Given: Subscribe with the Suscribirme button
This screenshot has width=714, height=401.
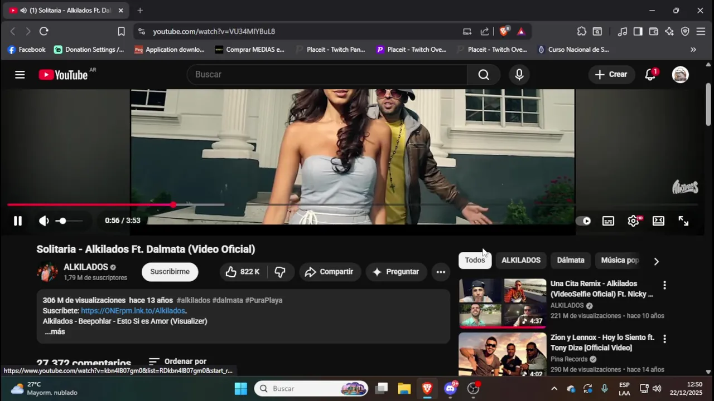Looking at the screenshot, I should click(170, 272).
